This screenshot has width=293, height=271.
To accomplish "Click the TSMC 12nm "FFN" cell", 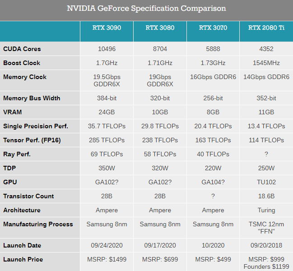I will (266, 228).
